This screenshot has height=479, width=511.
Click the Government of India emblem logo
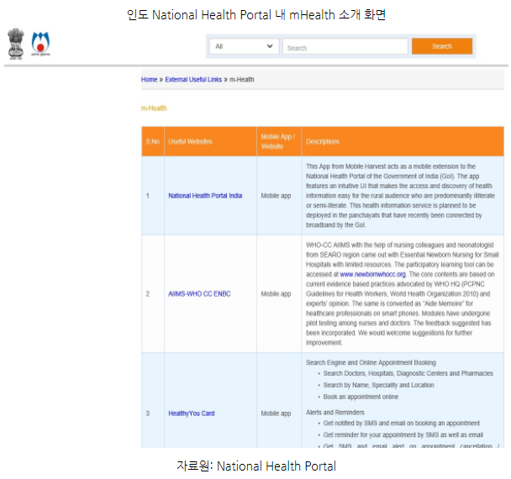pyautogui.click(x=16, y=44)
